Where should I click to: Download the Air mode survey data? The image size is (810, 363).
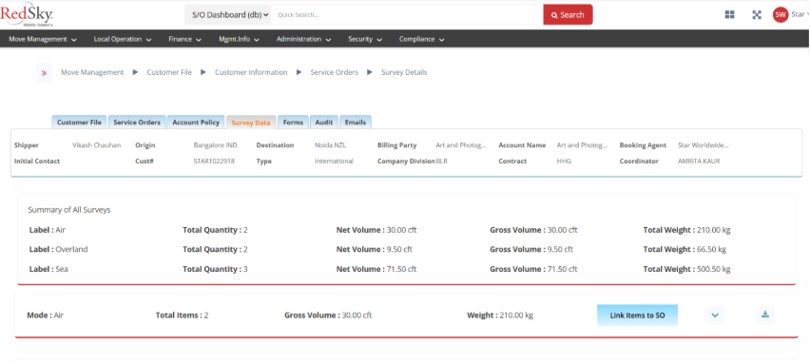click(x=765, y=315)
